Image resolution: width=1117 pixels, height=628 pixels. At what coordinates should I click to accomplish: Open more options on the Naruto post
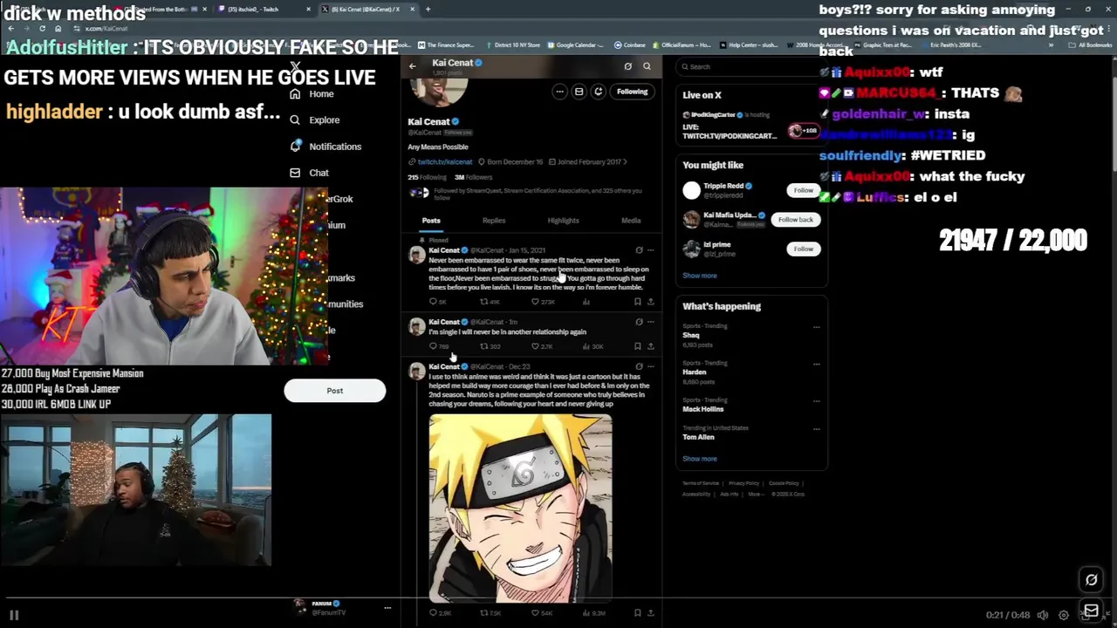pos(650,366)
